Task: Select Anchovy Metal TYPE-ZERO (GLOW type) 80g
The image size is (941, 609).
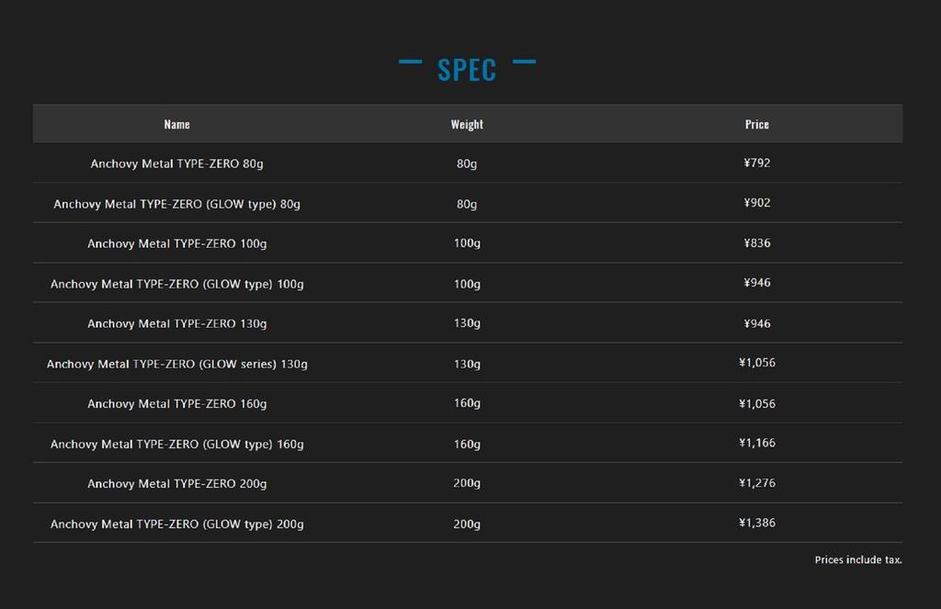Action: tap(176, 204)
